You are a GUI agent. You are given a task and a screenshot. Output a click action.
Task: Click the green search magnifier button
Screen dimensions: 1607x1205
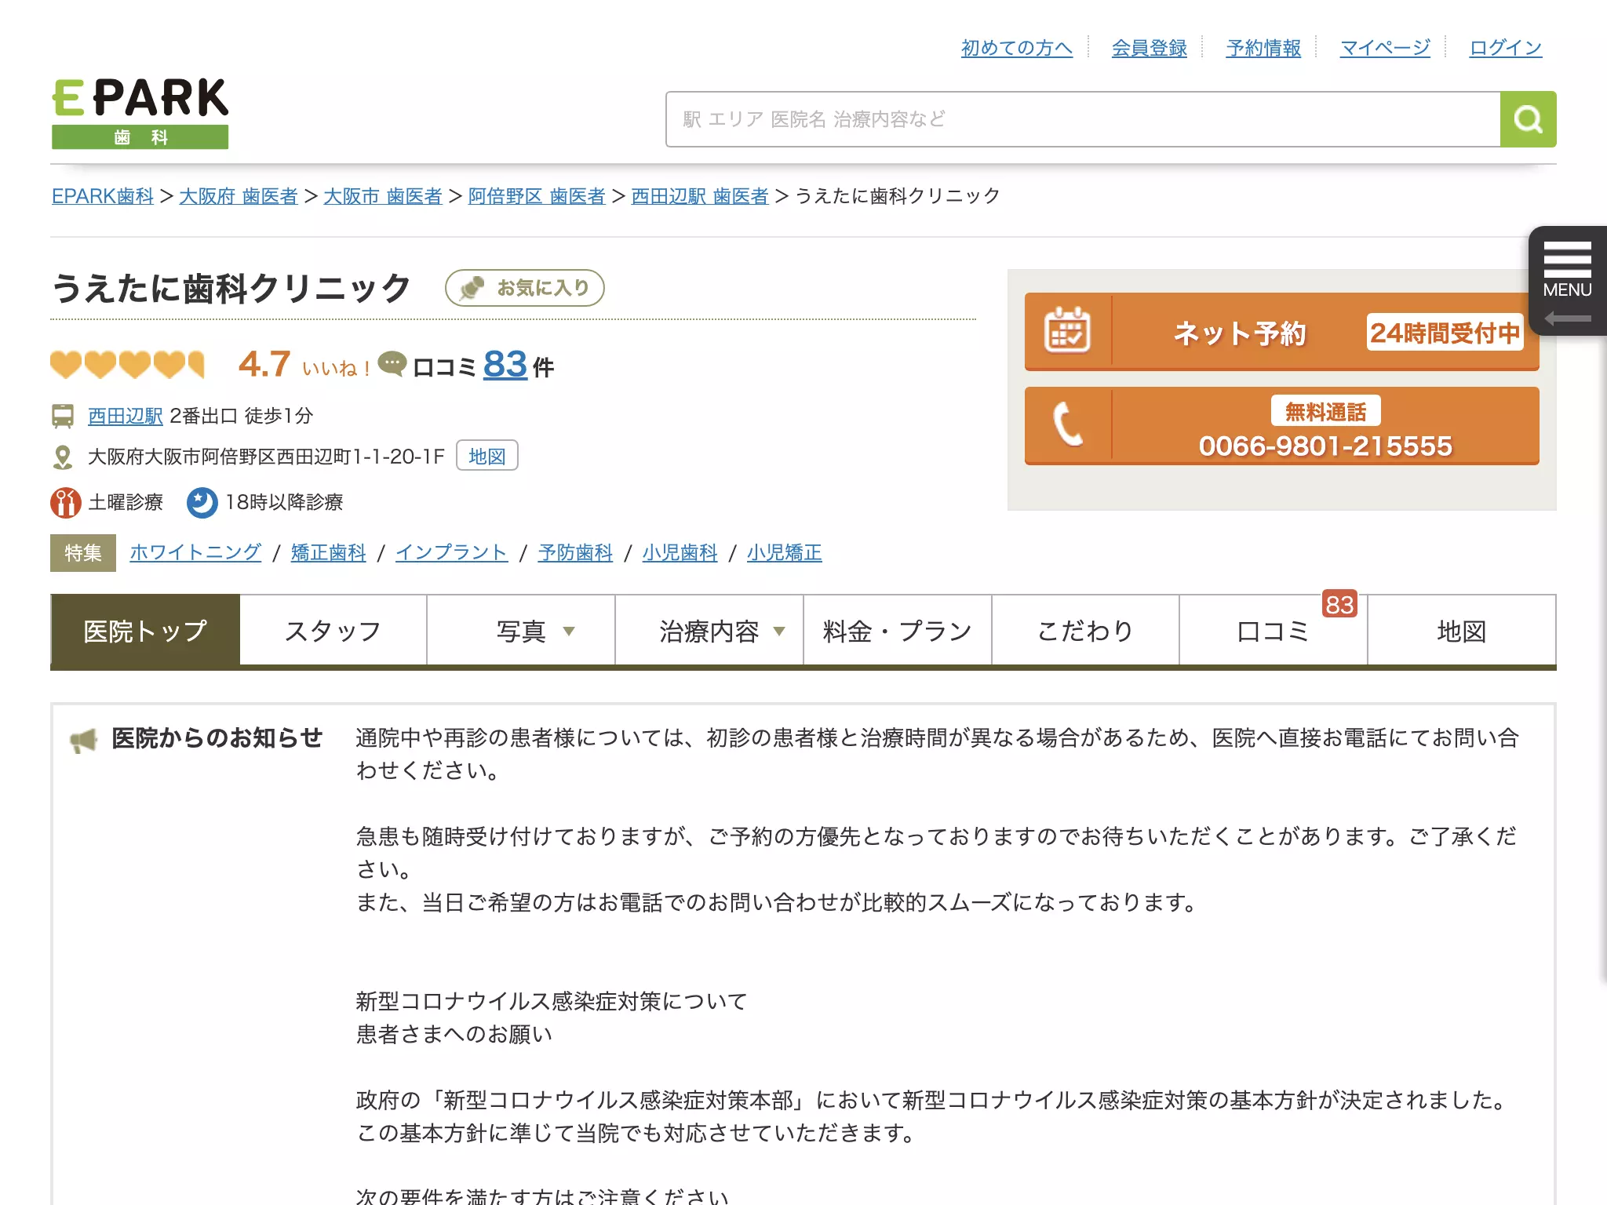(x=1528, y=119)
